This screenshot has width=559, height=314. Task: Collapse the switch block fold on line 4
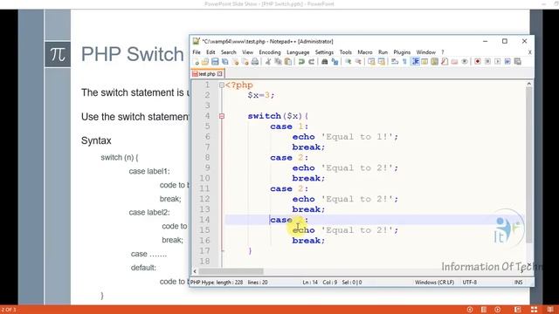pos(221,116)
